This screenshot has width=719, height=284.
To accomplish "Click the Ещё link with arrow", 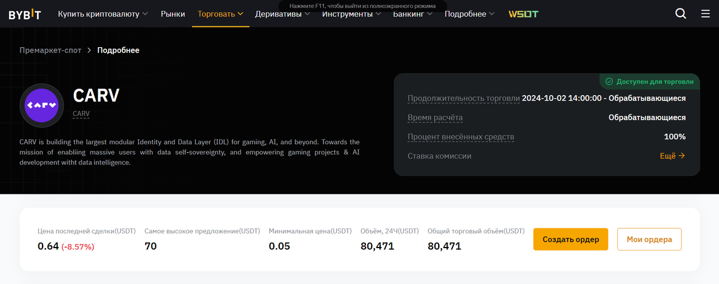I will click(672, 156).
